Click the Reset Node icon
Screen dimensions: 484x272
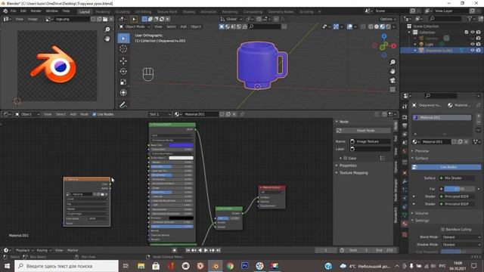pos(339,131)
